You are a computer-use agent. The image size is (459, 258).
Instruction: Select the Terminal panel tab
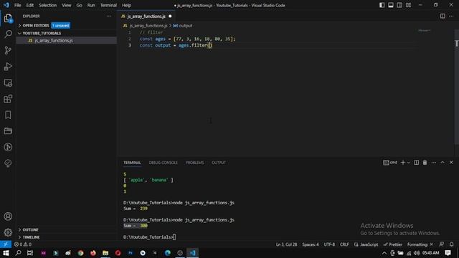tap(132, 163)
